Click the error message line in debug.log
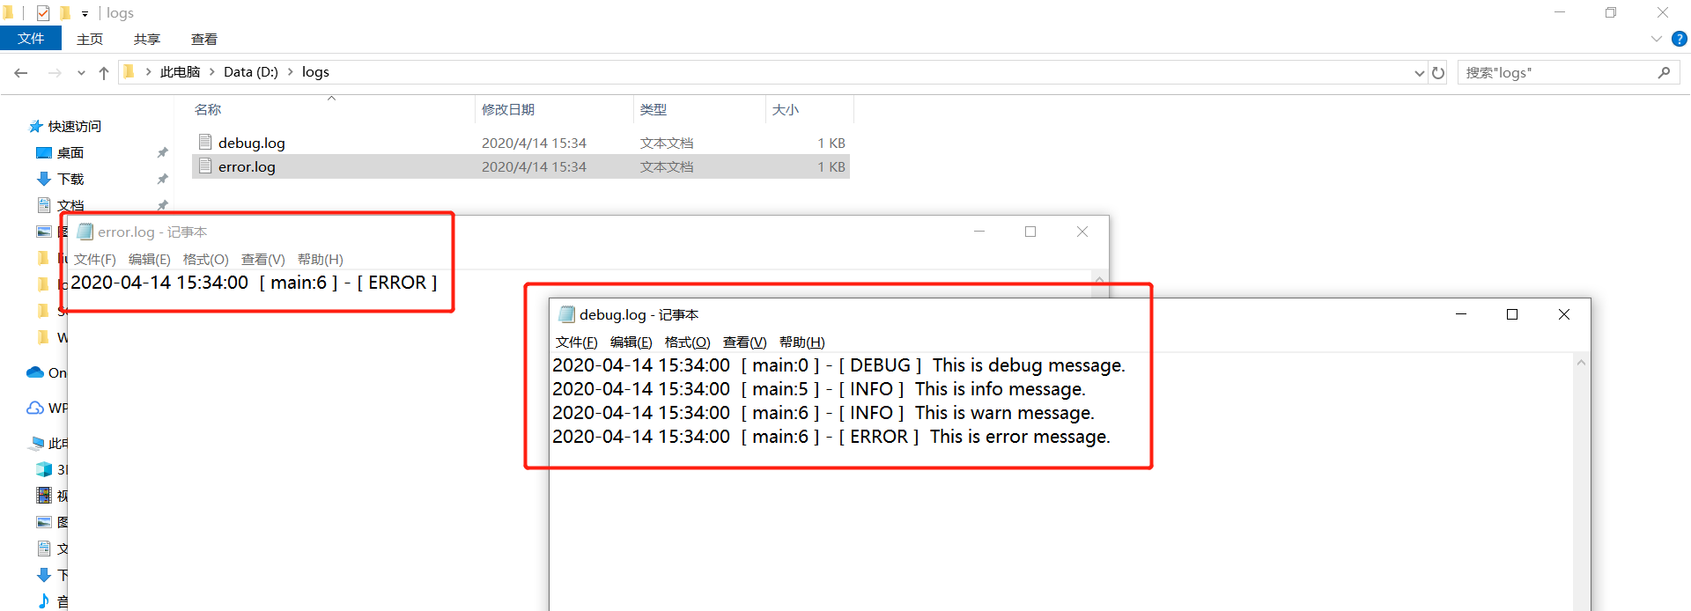Viewport: 1691px width, 611px height. 831,437
